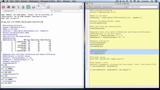This screenshot has height=90, width=160.
Task: Click the save document icon in script editor
Action: pos(88,7)
